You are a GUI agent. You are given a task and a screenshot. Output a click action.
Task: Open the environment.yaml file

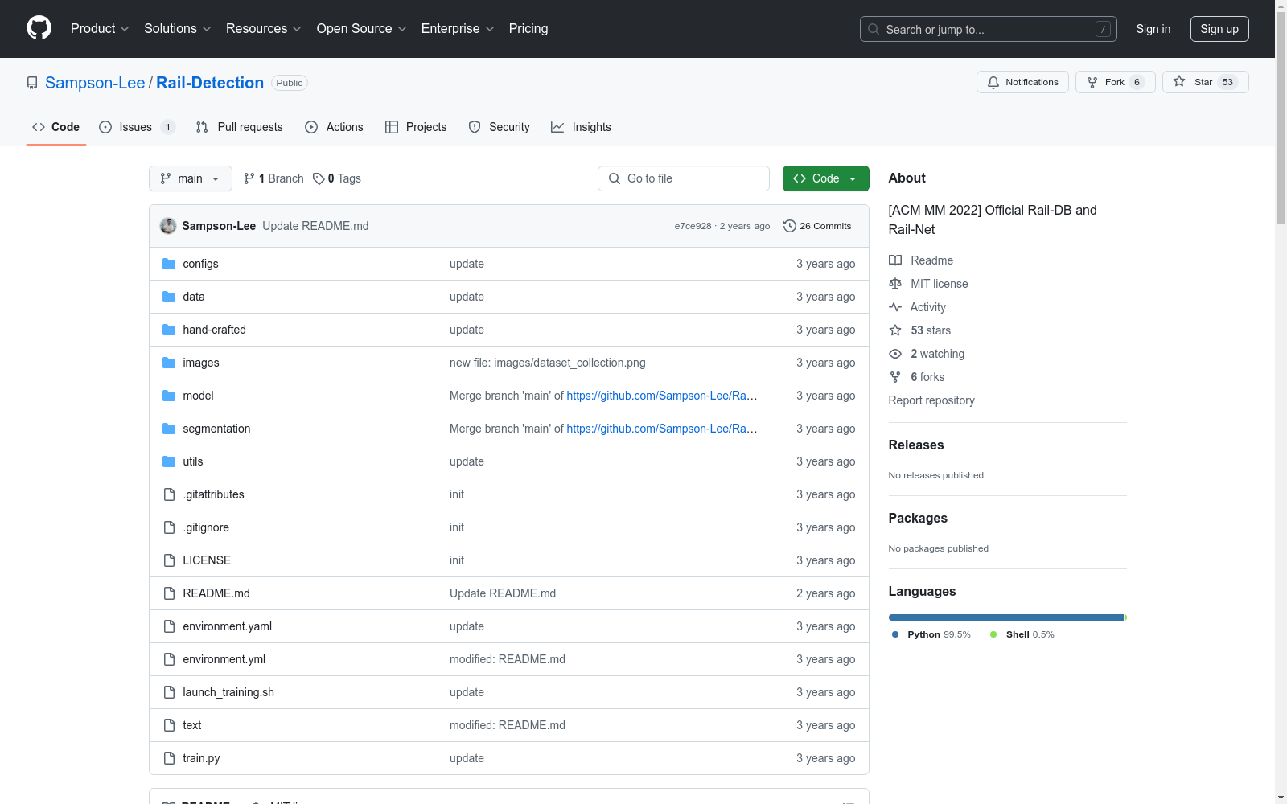[228, 626]
